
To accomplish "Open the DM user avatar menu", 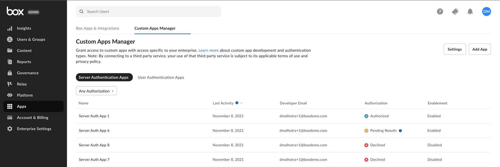I will tap(486, 11).
